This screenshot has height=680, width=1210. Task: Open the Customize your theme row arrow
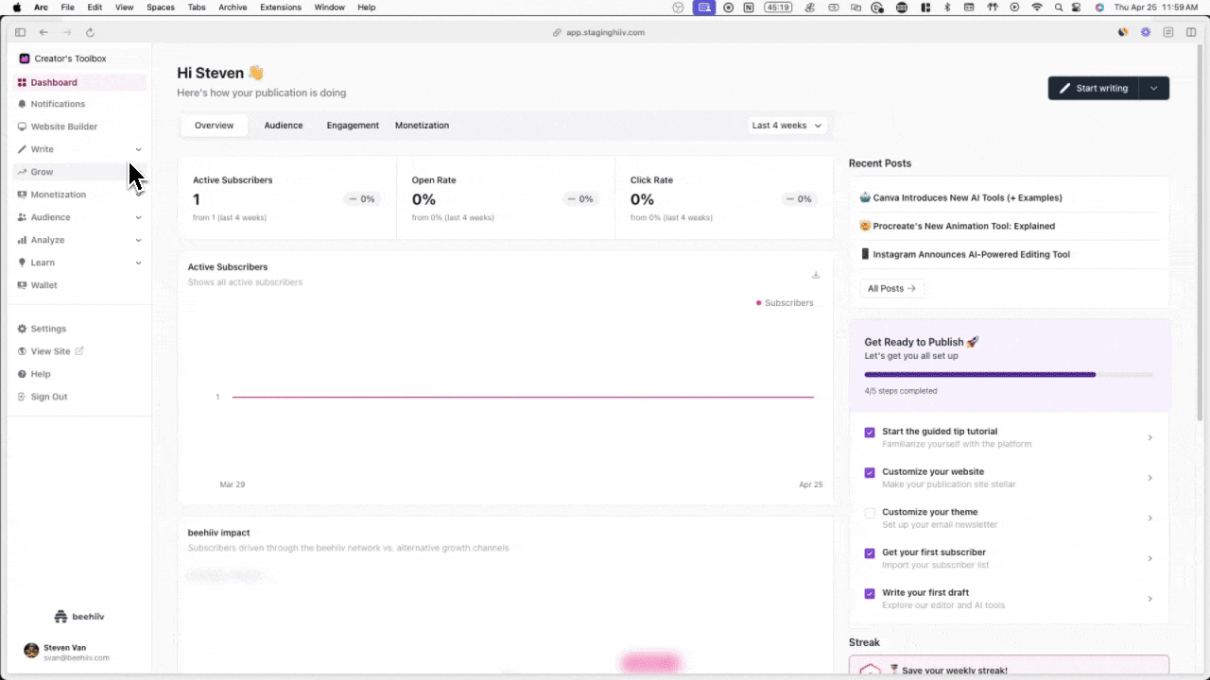(x=1150, y=518)
